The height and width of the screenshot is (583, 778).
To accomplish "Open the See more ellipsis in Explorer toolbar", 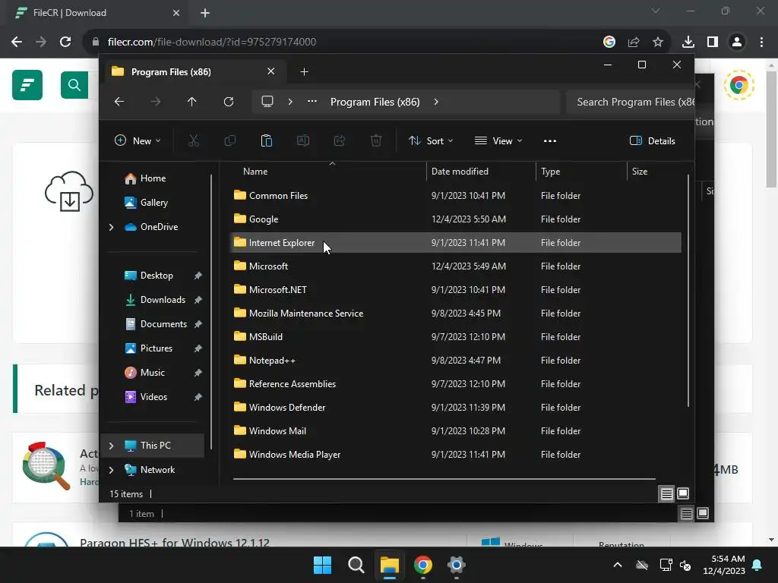I will coord(550,140).
